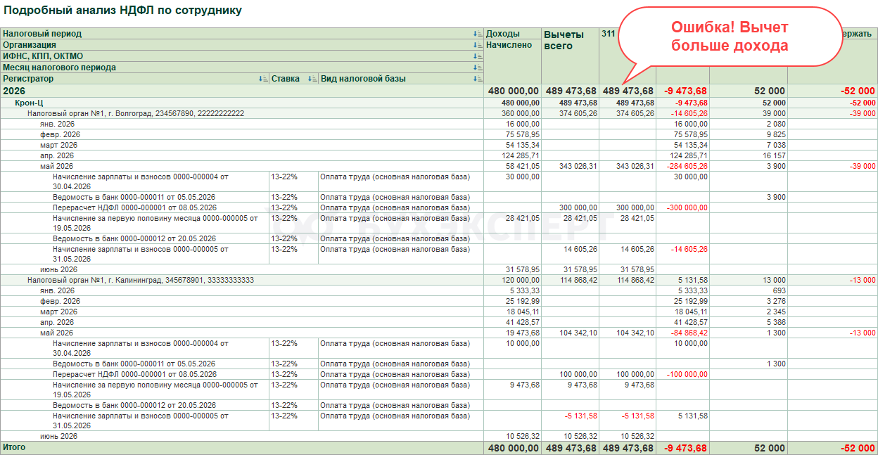Click sort icon in ИФНС, КПП, ОКТМО row
This screenshot has height=455, width=878.
tap(478, 56)
